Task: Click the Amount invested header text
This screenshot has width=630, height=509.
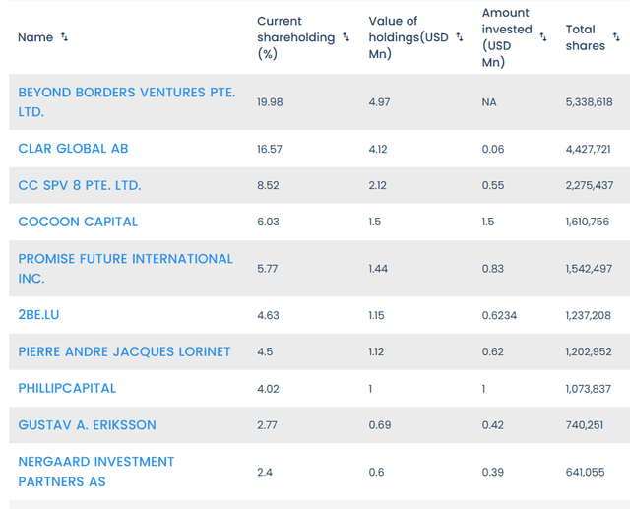Action: coord(507,37)
